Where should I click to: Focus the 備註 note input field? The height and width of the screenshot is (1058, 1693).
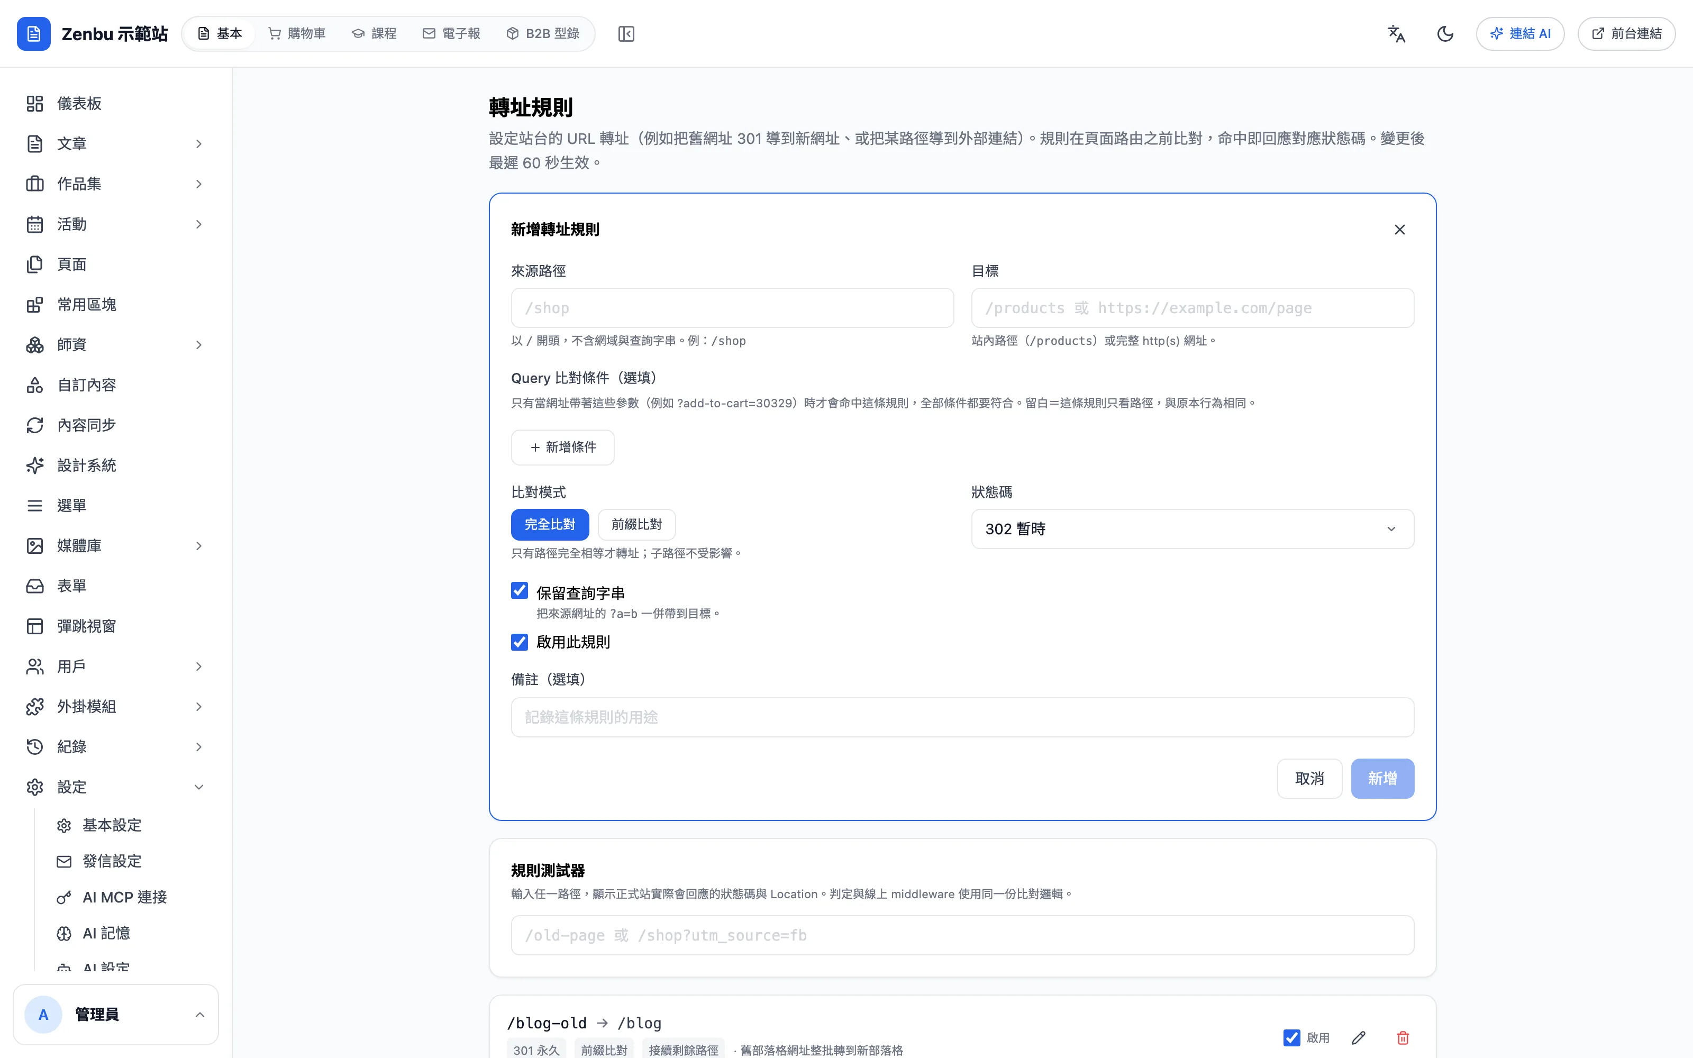(x=962, y=717)
